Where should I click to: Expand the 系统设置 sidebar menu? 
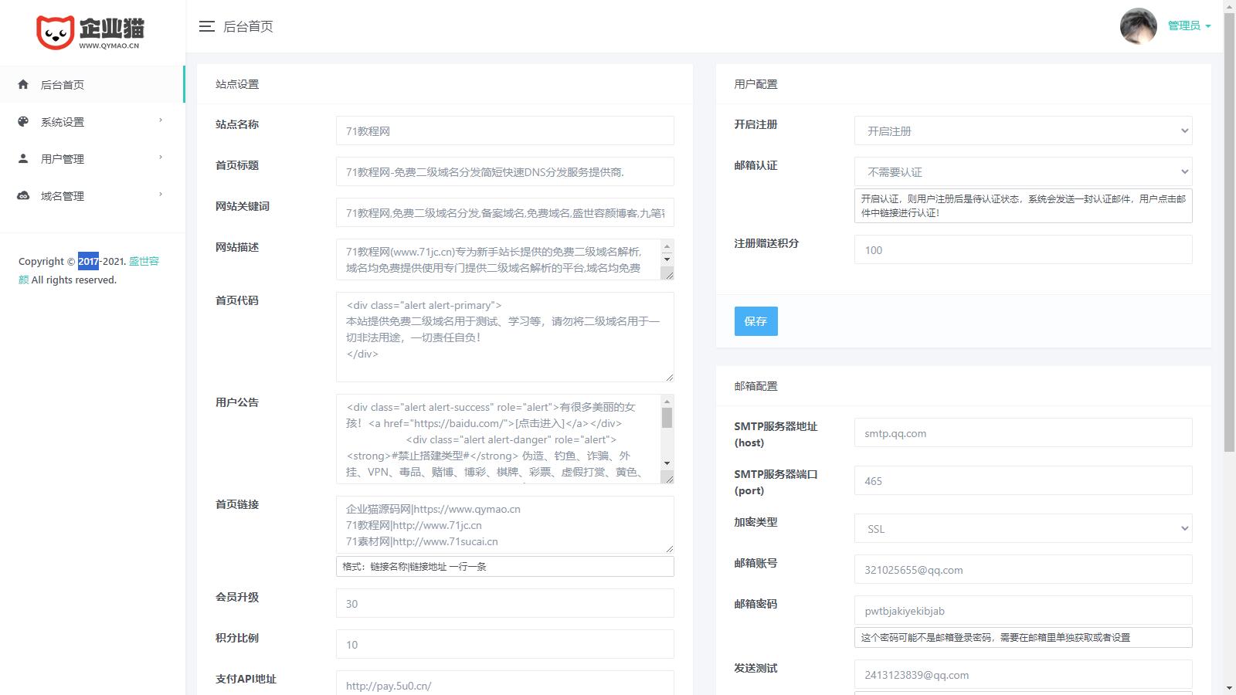[93, 122]
